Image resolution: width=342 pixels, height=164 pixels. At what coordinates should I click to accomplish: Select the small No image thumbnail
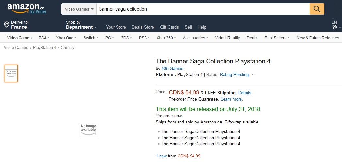point(11,74)
